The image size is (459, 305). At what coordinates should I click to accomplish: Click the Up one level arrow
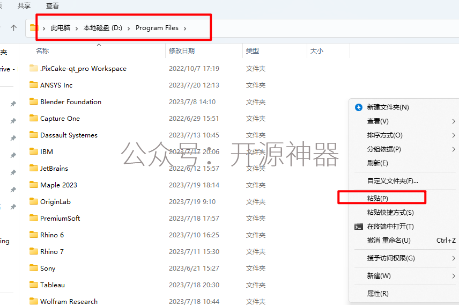13,28
